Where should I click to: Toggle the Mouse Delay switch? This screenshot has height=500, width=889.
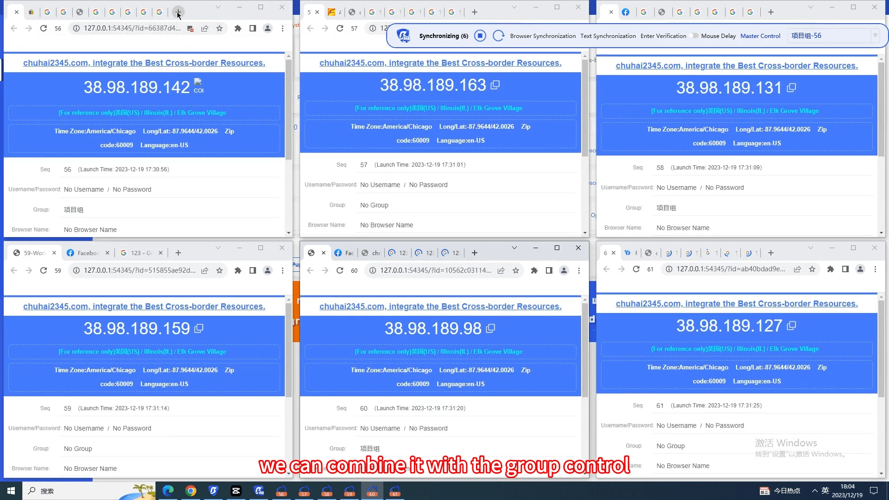(x=693, y=36)
